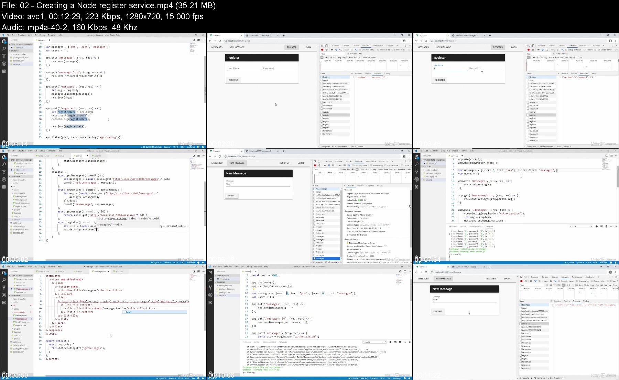619x380 pixels.
Task: Open Terminal menu in the 00:01:14 frame
Action: click(52, 35)
